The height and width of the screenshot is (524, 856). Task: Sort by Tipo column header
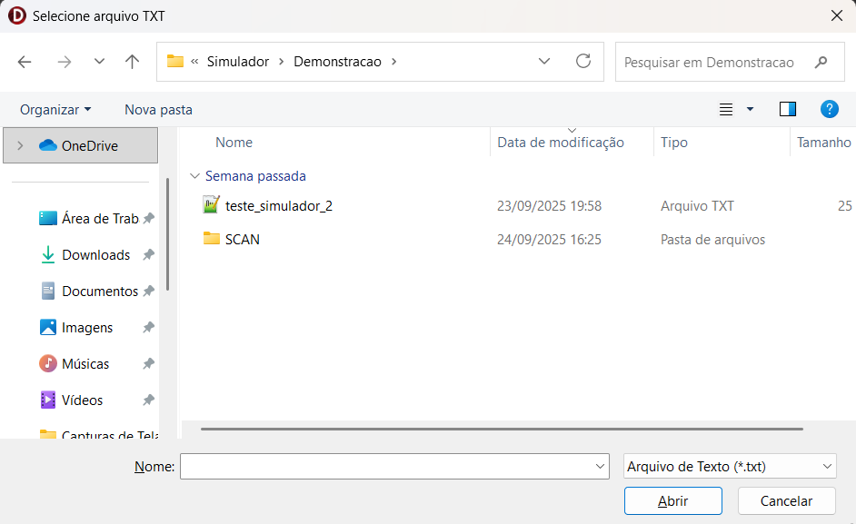pos(674,143)
